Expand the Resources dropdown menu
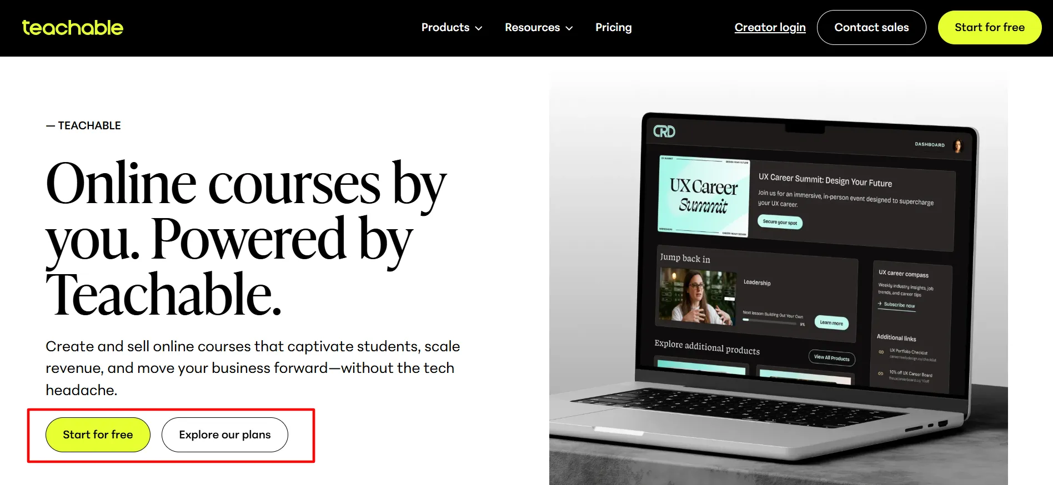The image size is (1053, 485). pyautogui.click(x=539, y=27)
